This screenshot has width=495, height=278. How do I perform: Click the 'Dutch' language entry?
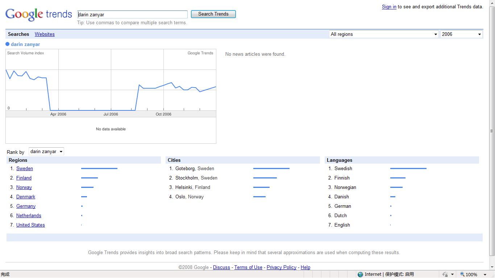click(341, 215)
